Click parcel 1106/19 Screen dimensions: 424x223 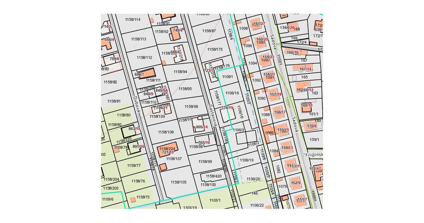coord(247,160)
